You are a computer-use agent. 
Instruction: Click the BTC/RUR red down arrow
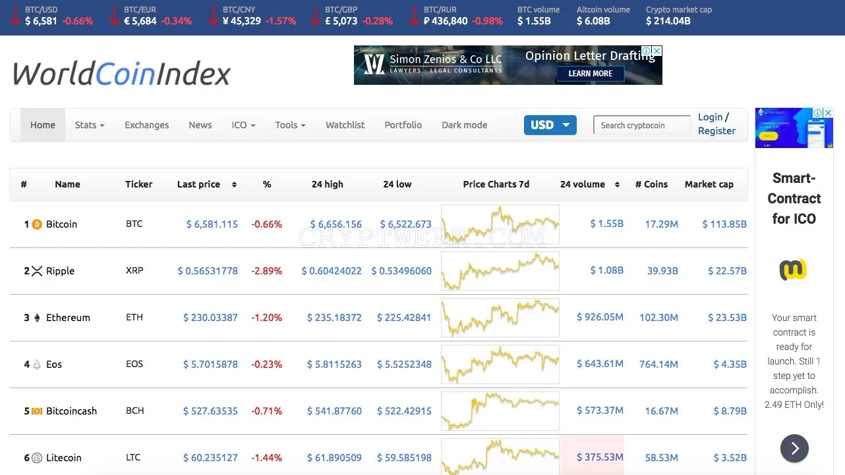pos(414,16)
